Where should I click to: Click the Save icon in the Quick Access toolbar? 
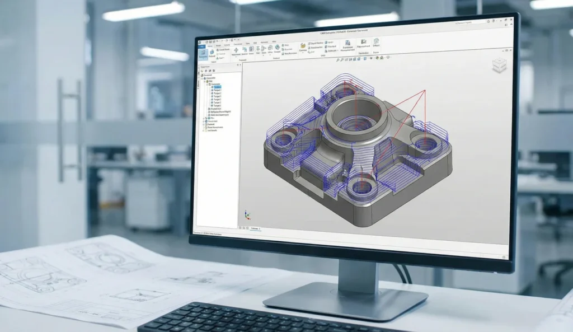coord(210,42)
